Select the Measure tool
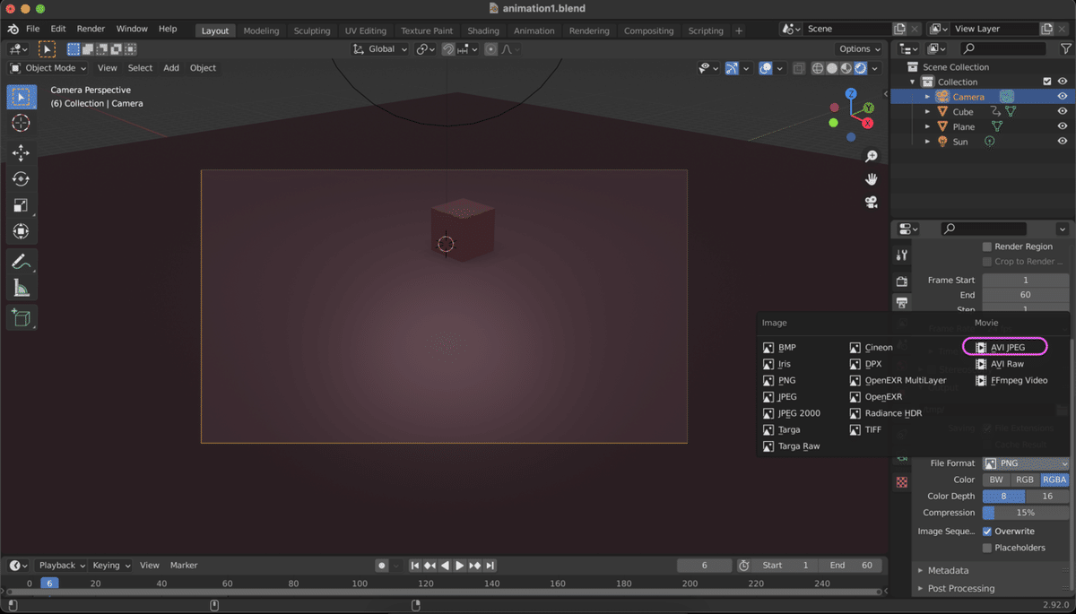Image resolution: width=1076 pixels, height=614 pixels. 22,288
